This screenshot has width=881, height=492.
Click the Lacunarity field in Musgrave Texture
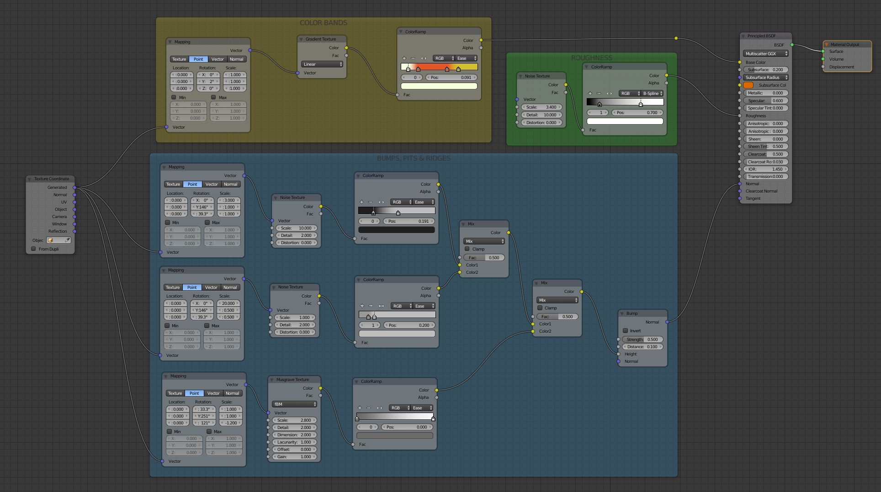click(x=294, y=442)
